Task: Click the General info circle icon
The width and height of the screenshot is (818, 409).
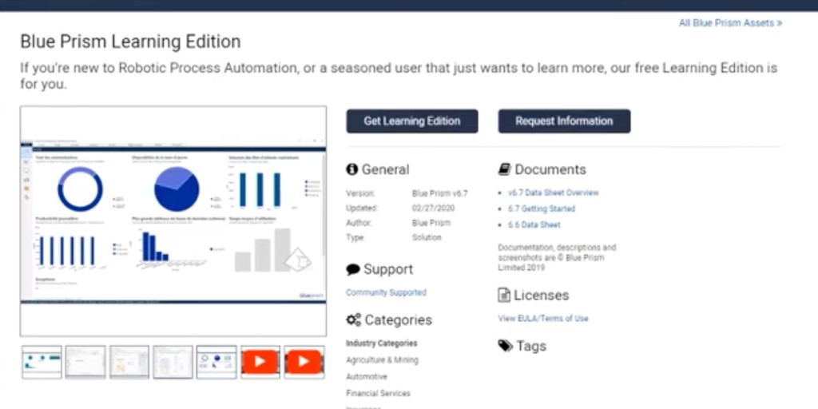Action: pyautogui.click(x=352, y=169)
